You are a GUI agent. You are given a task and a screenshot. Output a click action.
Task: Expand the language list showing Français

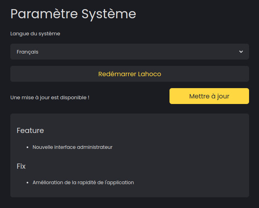point(129,52)
